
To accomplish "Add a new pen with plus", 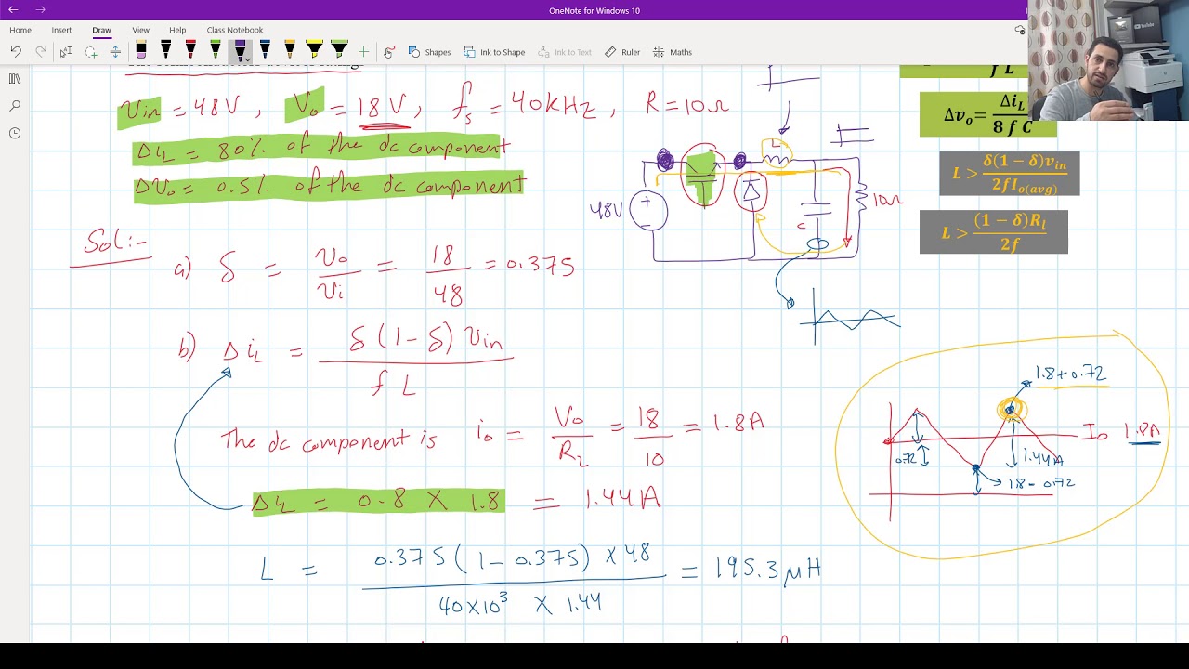I will [x=363, y=52].
